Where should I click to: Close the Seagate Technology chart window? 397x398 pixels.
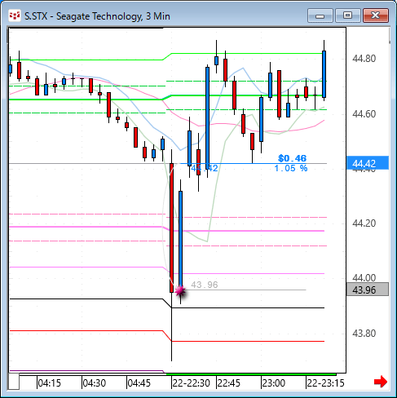[x=376, y=15]
